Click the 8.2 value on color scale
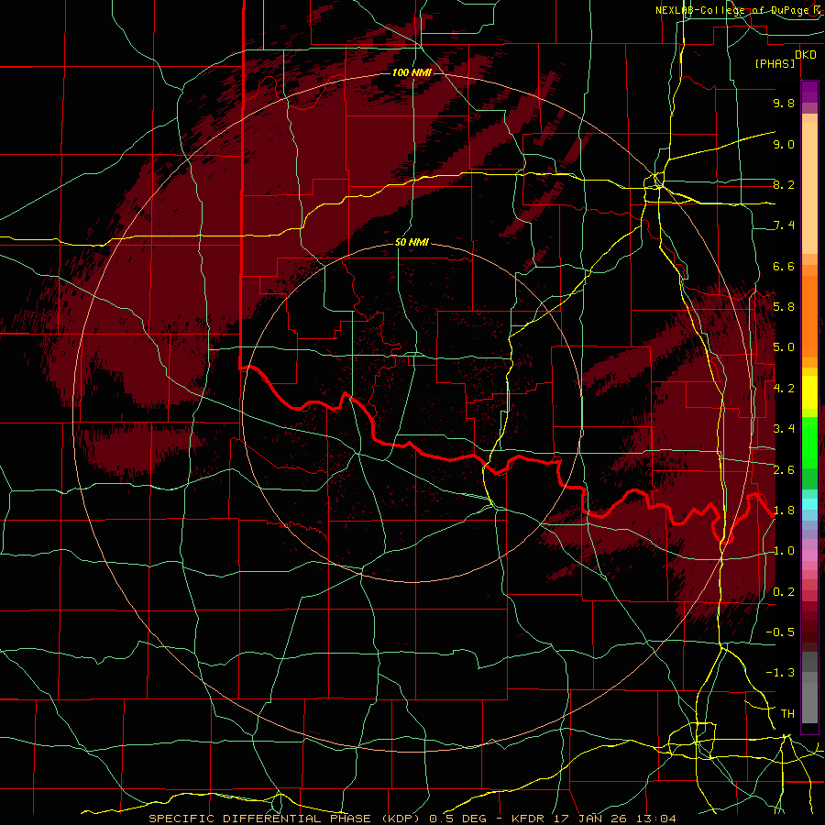825x825 pixels. [784, 184]
